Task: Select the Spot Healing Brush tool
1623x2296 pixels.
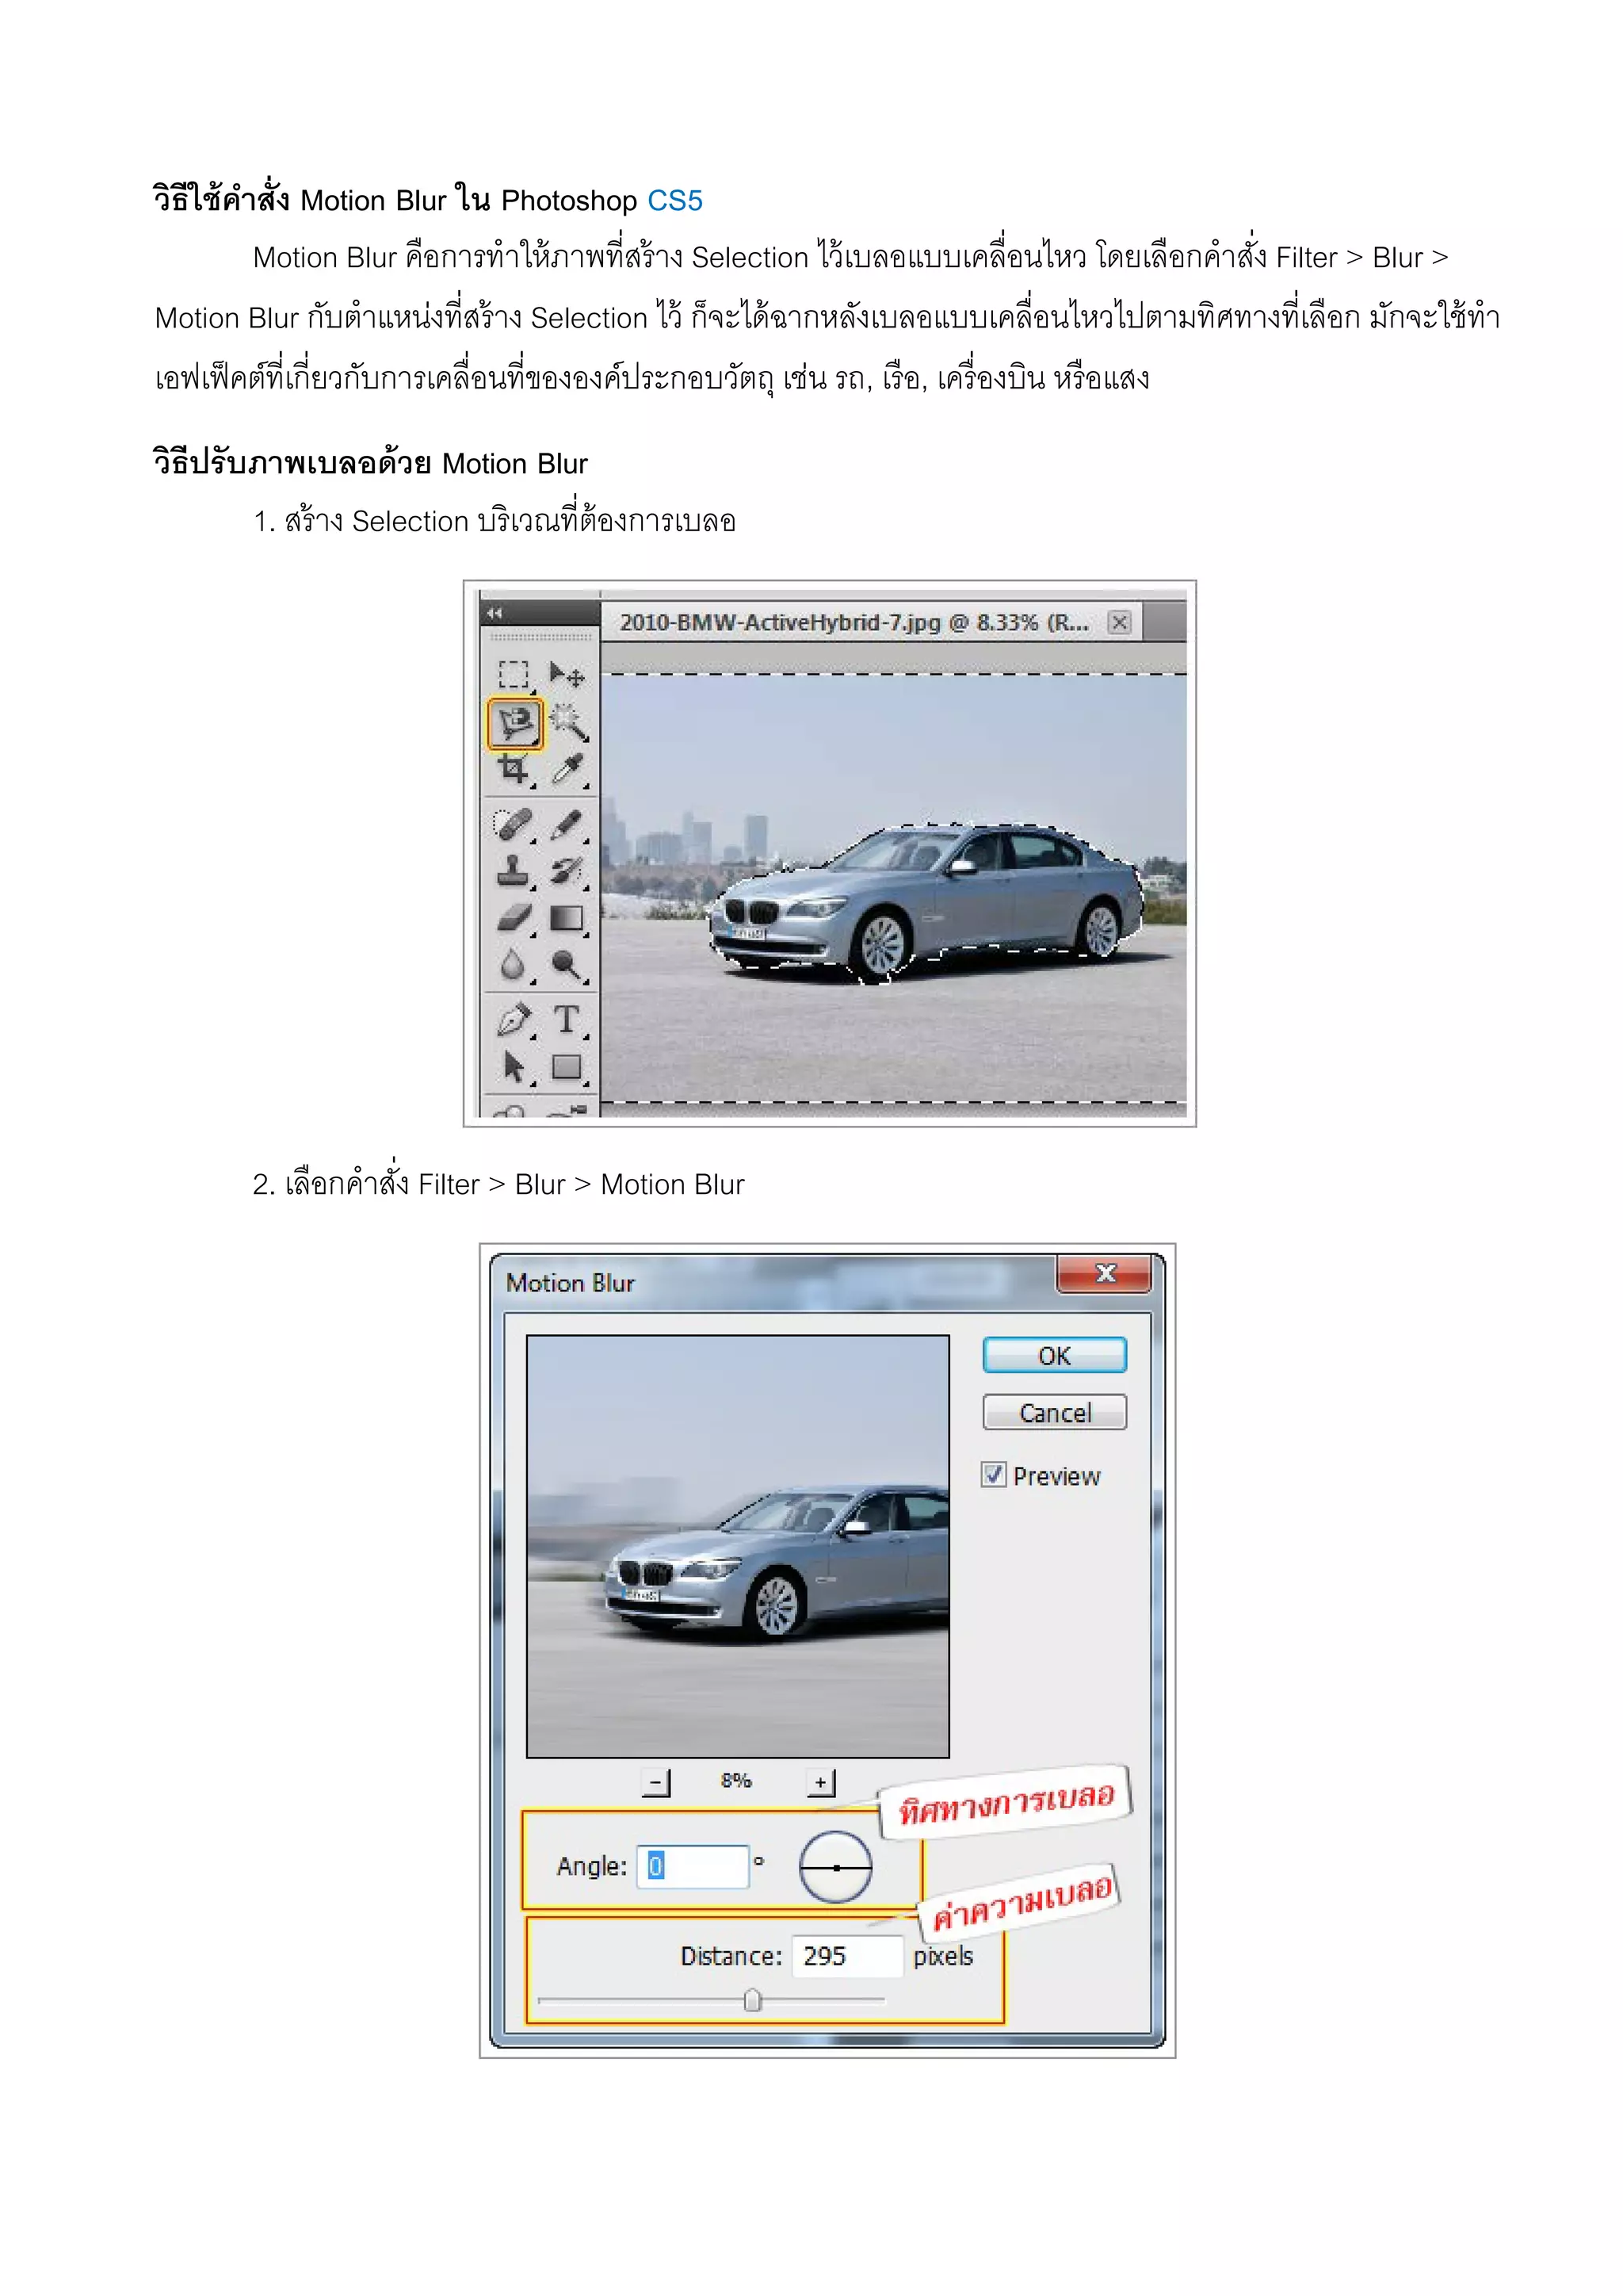Action: pos(514,825)
